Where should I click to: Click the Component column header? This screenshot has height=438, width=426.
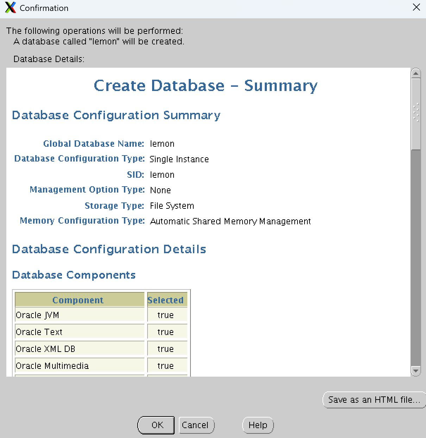click(x=80, y=300)
